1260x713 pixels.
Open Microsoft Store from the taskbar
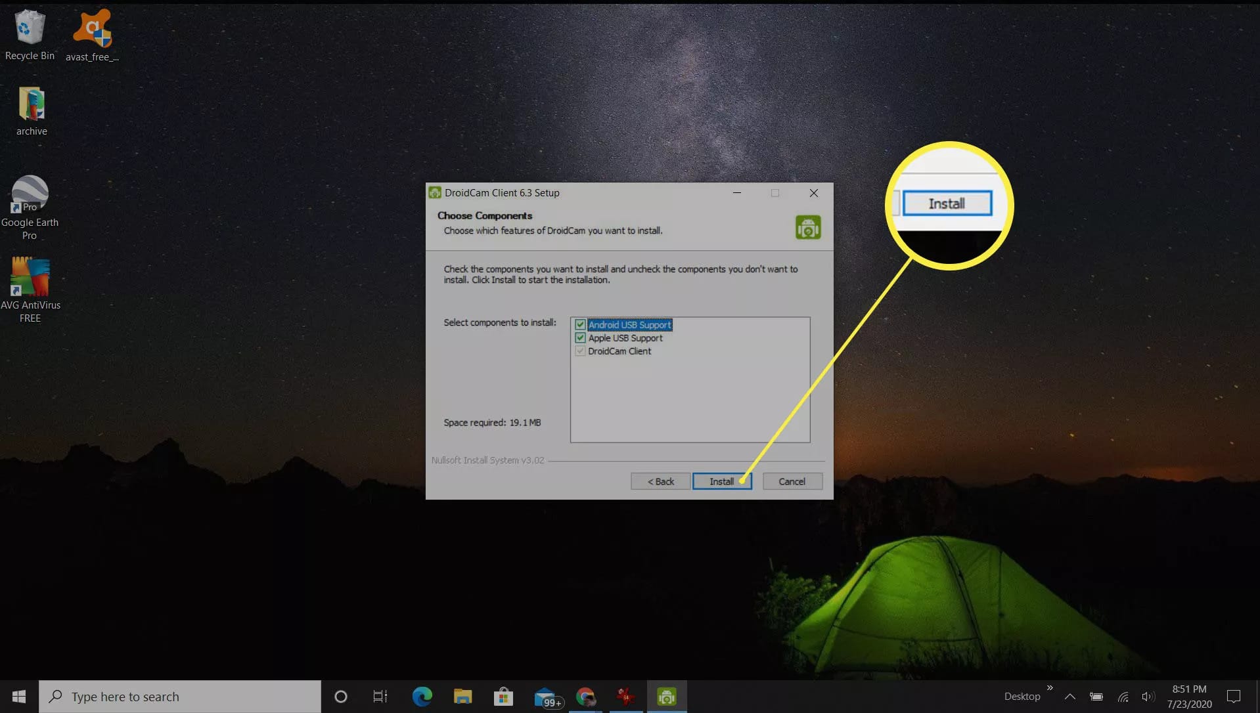[x=503, y=697]
